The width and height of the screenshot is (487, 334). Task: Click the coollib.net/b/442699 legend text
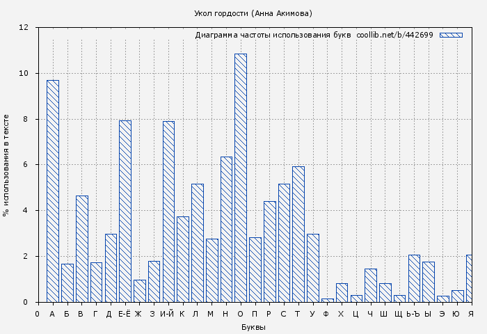point(394,35)
